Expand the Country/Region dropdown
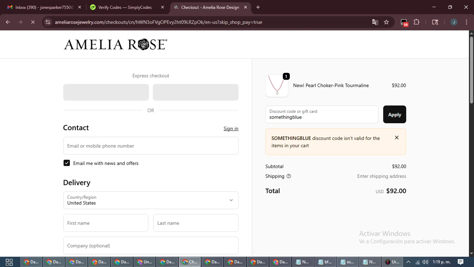This screenshot has width=474, height=267. click(x=151, y=200)
